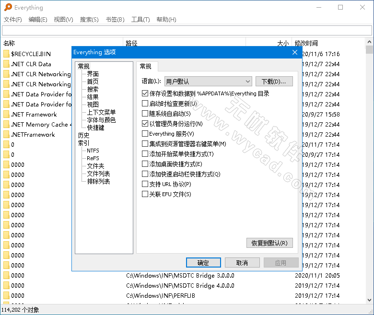Viewport: 374px width, 315px height.
Task: Click the 确定 button
Action: click(203, 263)
